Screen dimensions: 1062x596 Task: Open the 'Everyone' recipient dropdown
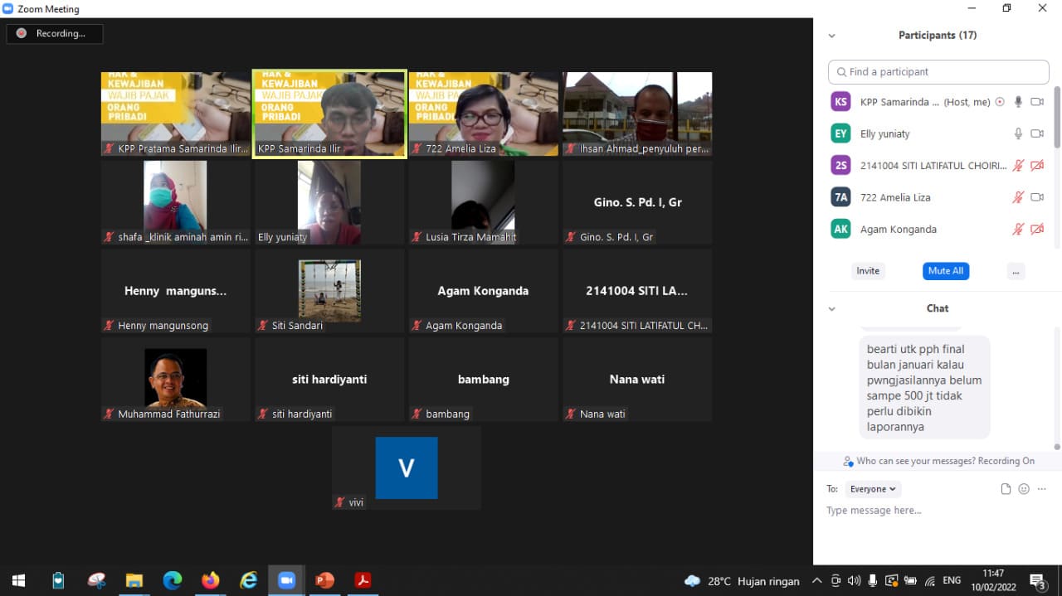873,489
